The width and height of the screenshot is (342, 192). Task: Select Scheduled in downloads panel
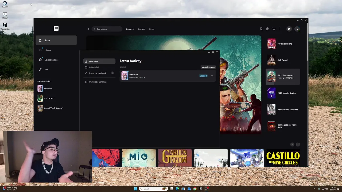pos(99,67)
